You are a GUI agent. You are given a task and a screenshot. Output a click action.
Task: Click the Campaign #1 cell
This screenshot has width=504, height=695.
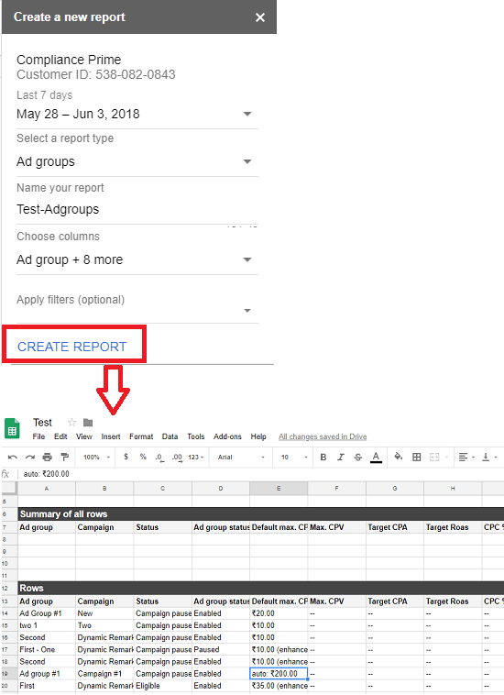click(x=104, y=674)
